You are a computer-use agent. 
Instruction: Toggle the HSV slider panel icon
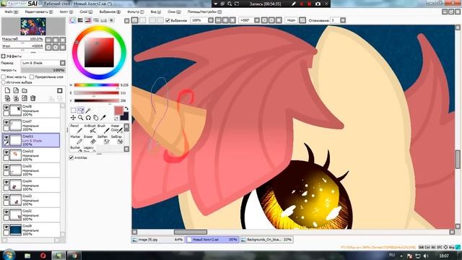tap(88, 20)
